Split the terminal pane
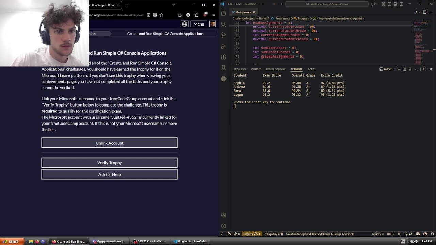436x245 pixels. pos(404,69)
